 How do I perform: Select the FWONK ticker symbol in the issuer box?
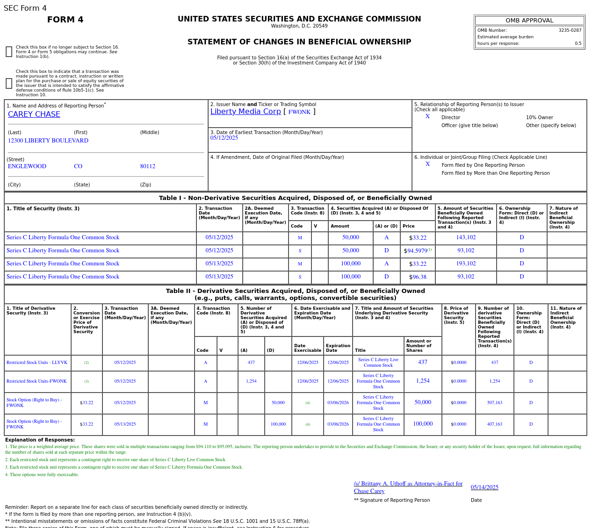pyautogui.click(x=299, y=112)
